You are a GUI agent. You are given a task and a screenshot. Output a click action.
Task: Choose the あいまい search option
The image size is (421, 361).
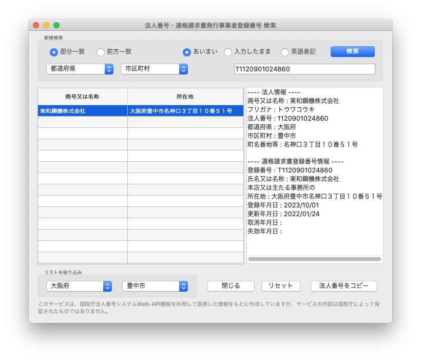tap(187, 52)
